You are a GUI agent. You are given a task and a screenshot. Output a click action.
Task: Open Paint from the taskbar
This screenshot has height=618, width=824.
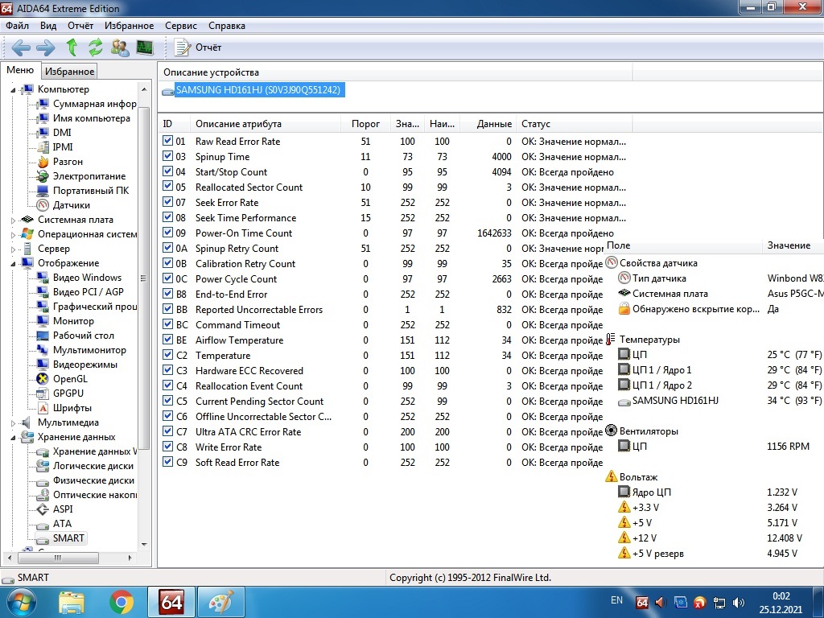pyautogui.click(x=220, y=601)
